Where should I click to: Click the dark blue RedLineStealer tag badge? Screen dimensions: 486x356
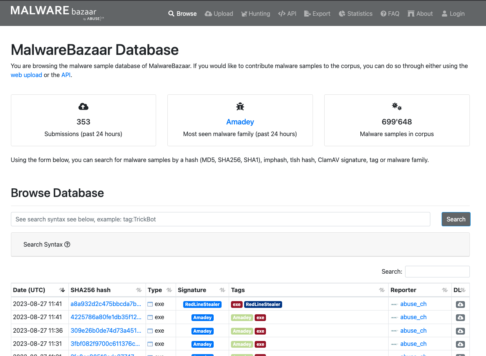pos(263,304)
